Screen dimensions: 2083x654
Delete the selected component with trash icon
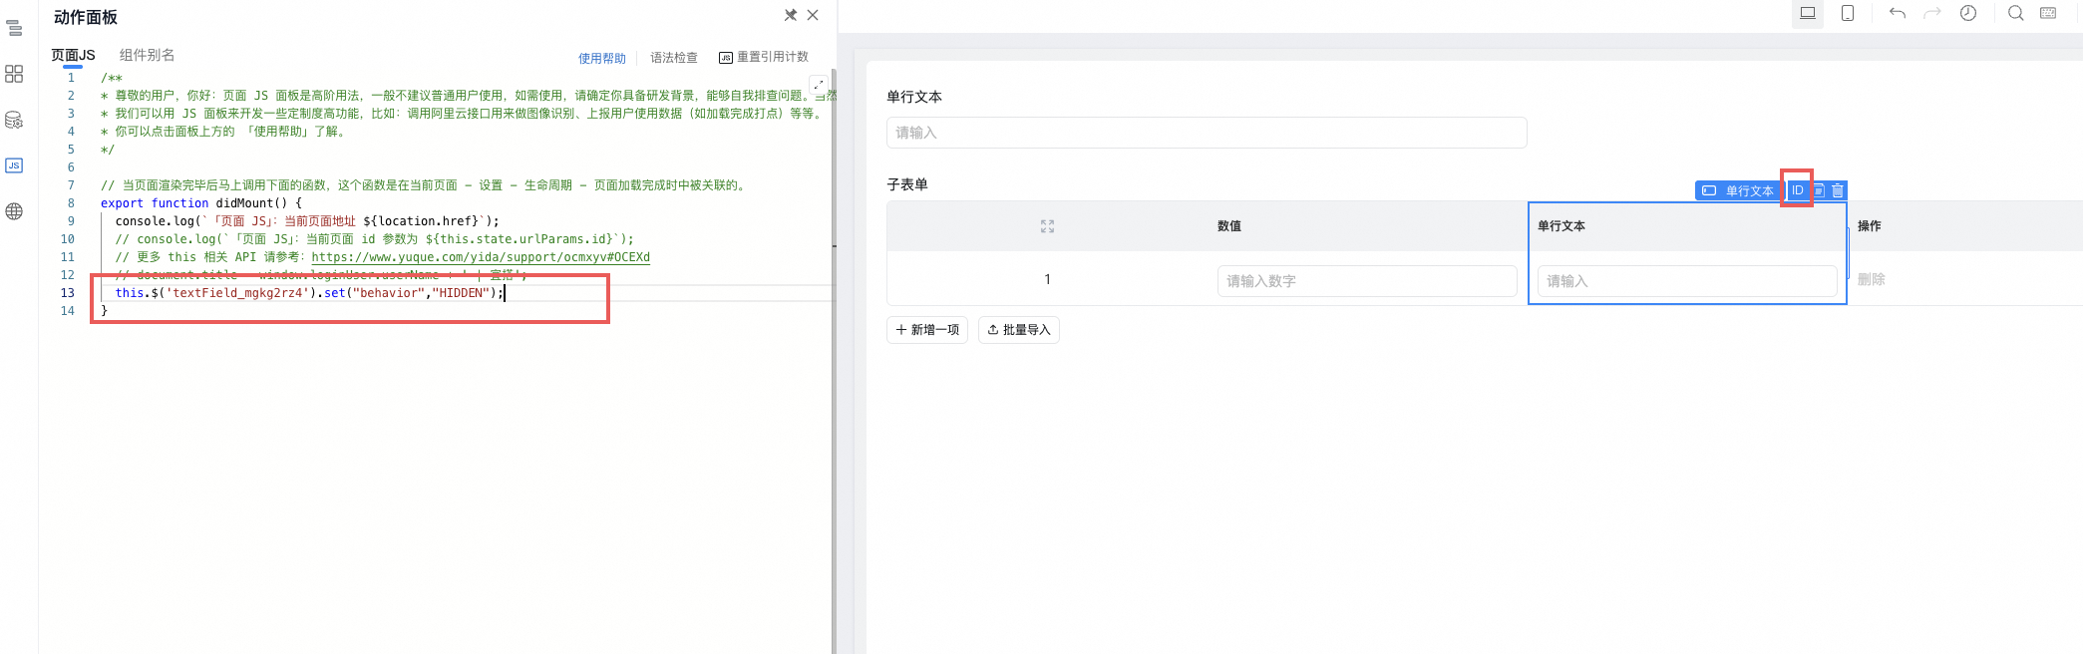(x=1838, y=190)
